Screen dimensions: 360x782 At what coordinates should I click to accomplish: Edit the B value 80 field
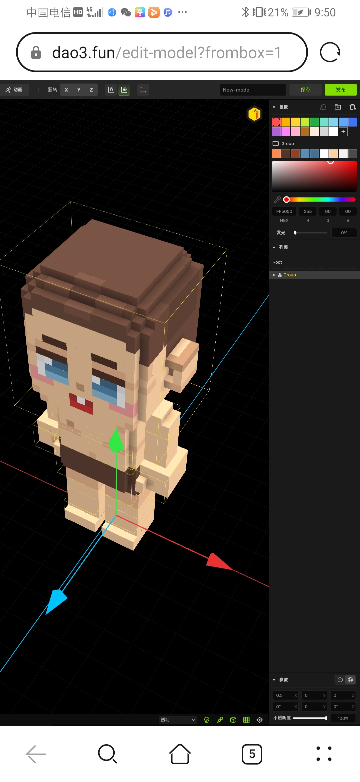pos(348,211)
